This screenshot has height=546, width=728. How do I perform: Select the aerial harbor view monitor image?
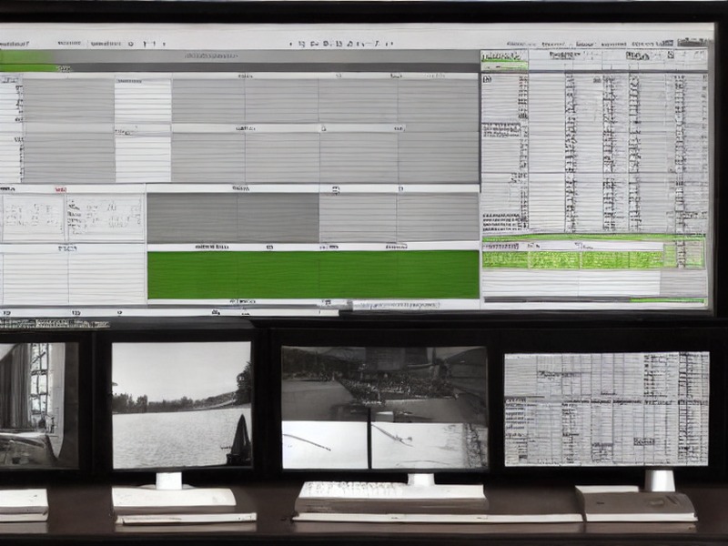pyautogui.click(x=384, y=408)
